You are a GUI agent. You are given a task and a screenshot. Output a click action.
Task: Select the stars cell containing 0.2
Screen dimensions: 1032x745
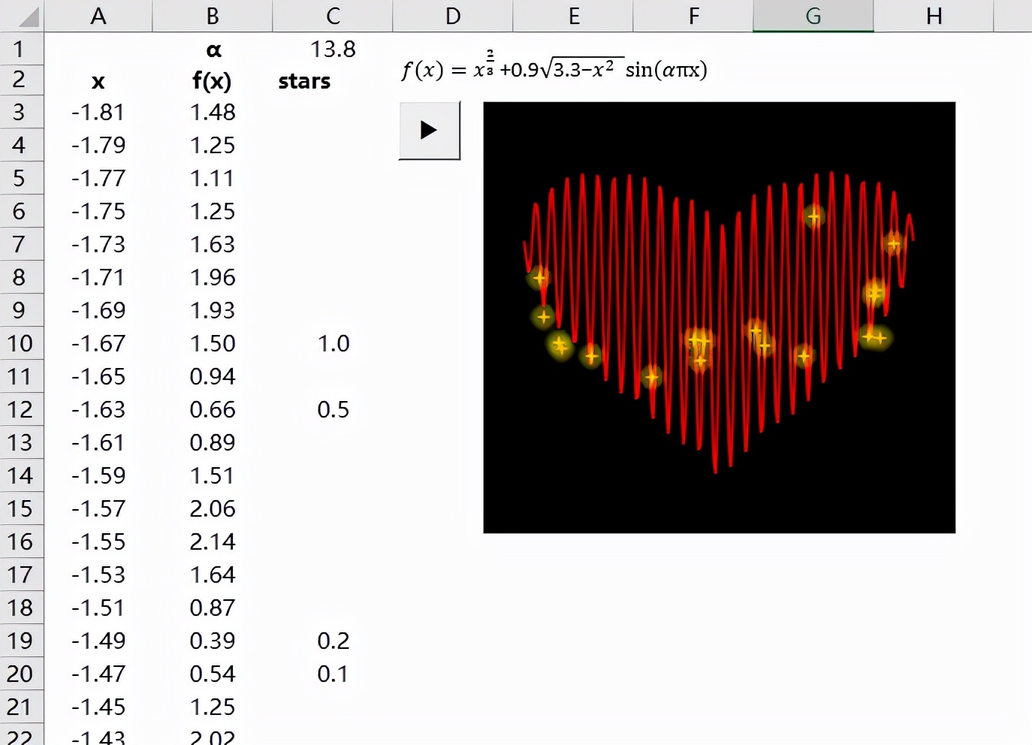(333, 641)
